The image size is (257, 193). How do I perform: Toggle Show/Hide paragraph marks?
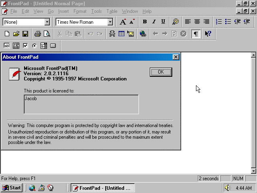click(x=196, y=34)
